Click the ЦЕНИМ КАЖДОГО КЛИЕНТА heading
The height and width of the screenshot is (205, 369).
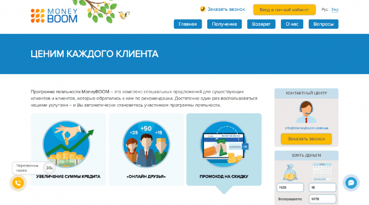[94, 54]
